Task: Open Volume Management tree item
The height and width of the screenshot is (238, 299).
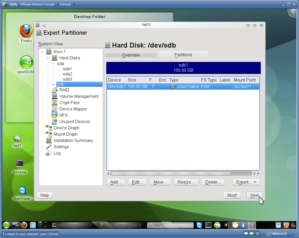Action: (79, 96)
